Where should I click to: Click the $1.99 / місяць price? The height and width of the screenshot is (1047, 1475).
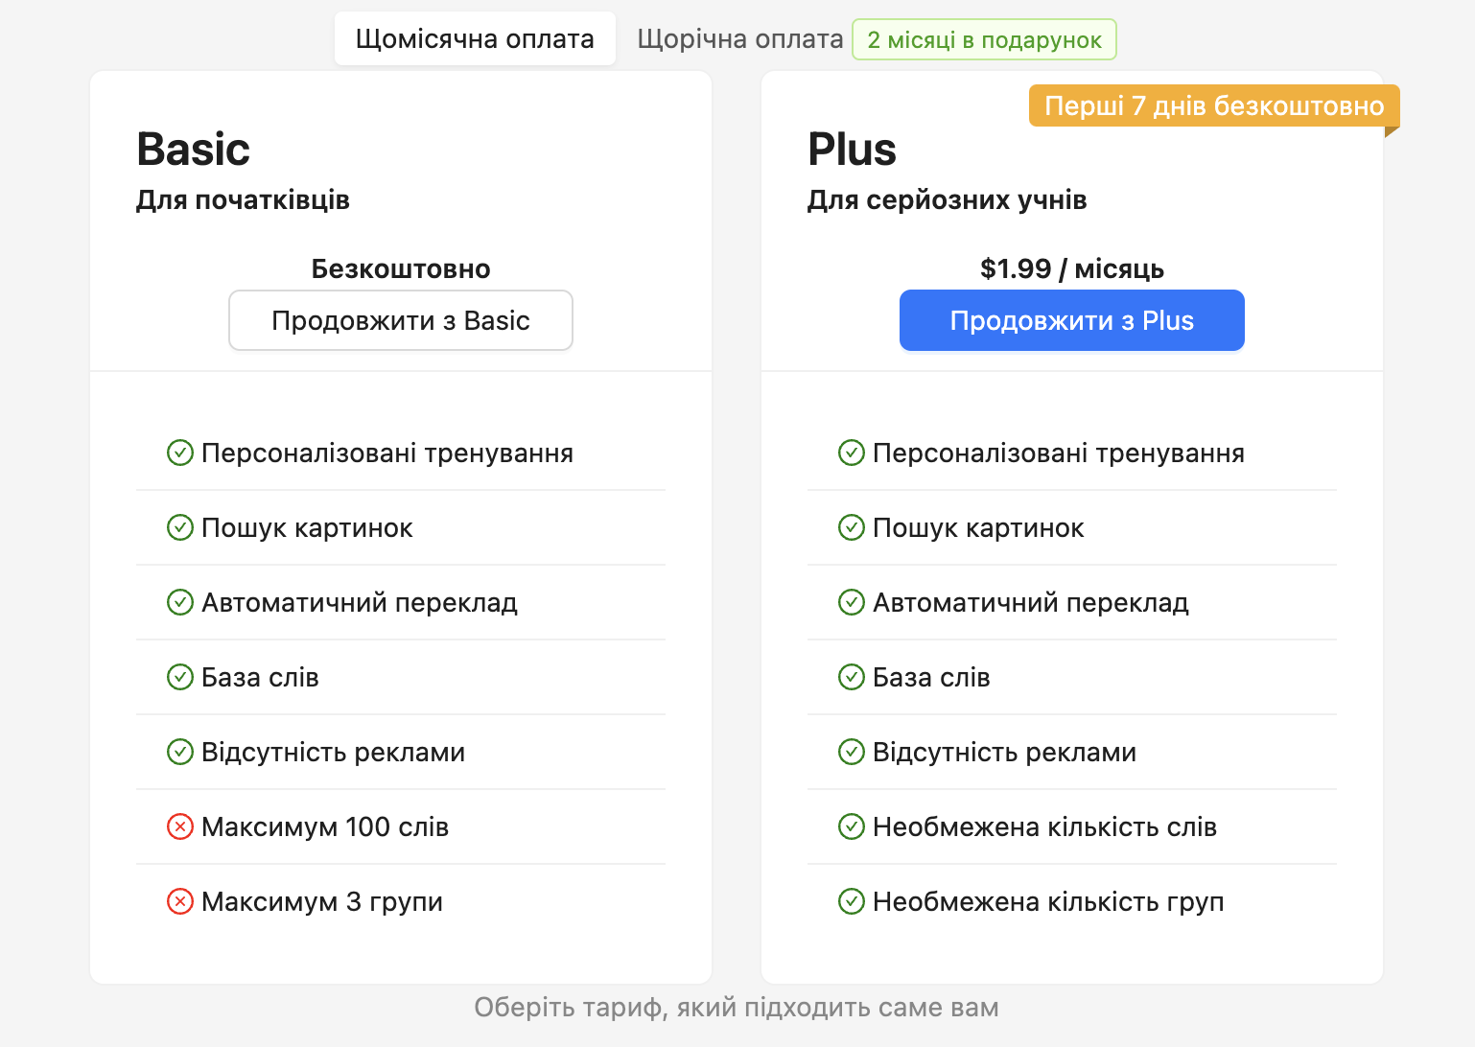coord(1072,268)
